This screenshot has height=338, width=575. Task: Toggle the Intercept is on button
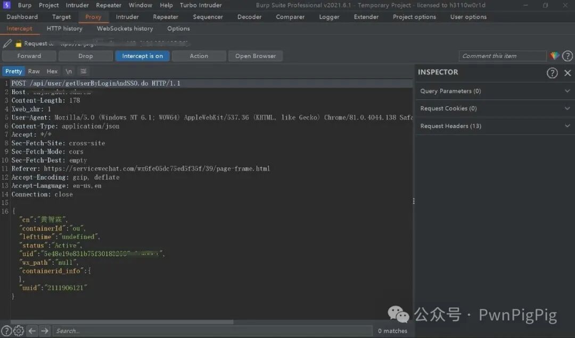coord(142,56)
